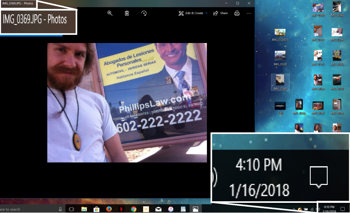Open the Mail app from taskbar
Screen dimensions: 350x213
158,209
